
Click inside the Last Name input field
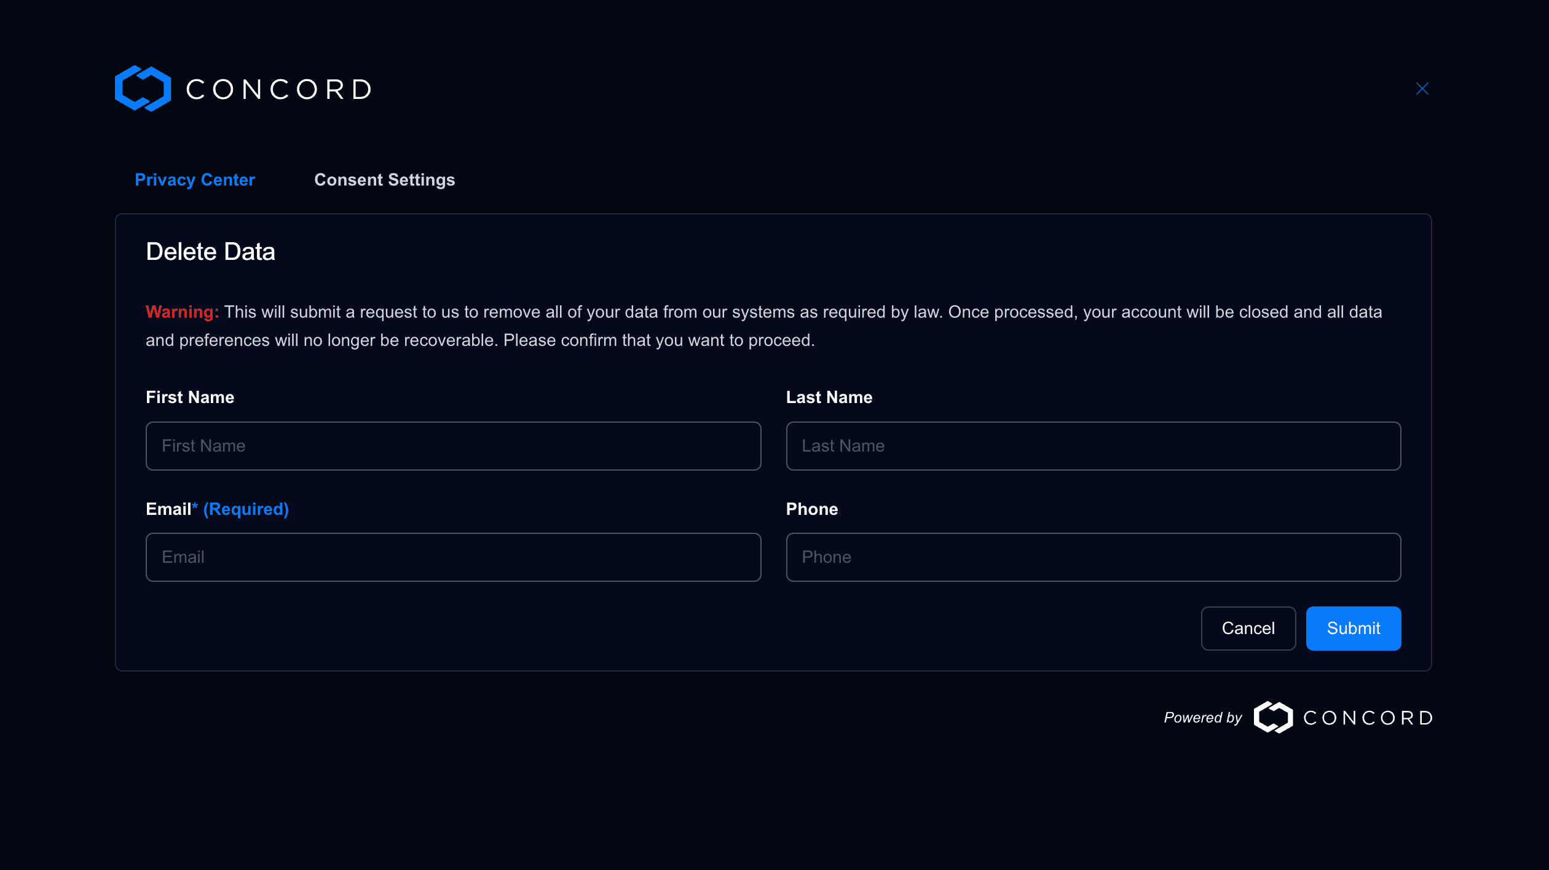[x=1094, y=445]
